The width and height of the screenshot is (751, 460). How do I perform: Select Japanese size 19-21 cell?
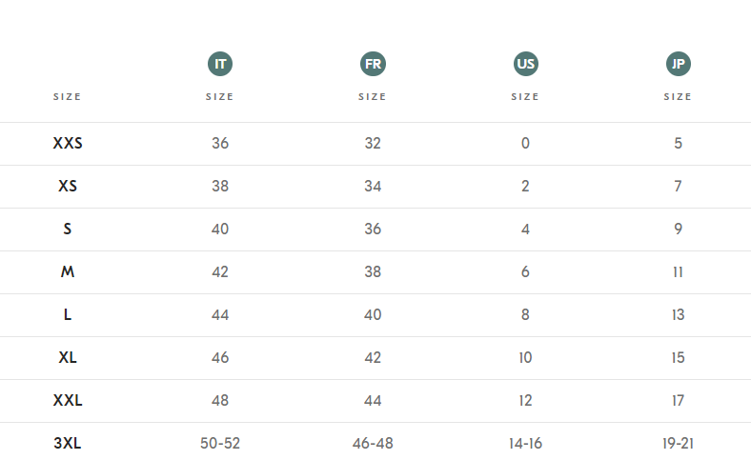click(x=678, y=444)
